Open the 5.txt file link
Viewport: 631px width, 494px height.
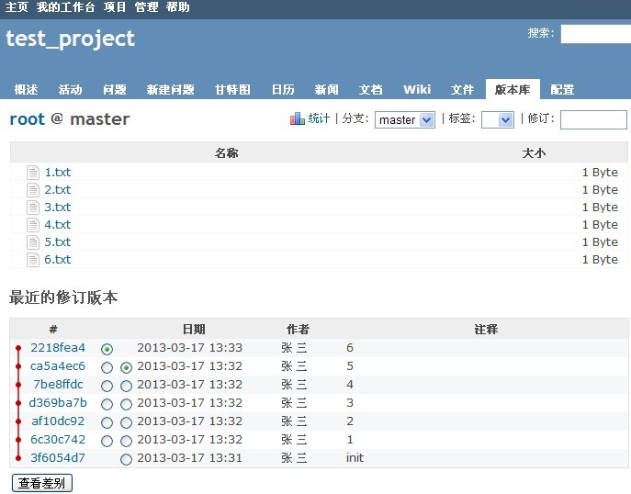pyautogui.click(x=57, y=241)
